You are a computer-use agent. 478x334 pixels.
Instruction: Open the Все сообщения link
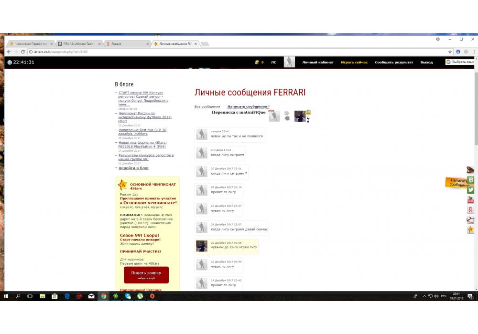click(207, 106)
